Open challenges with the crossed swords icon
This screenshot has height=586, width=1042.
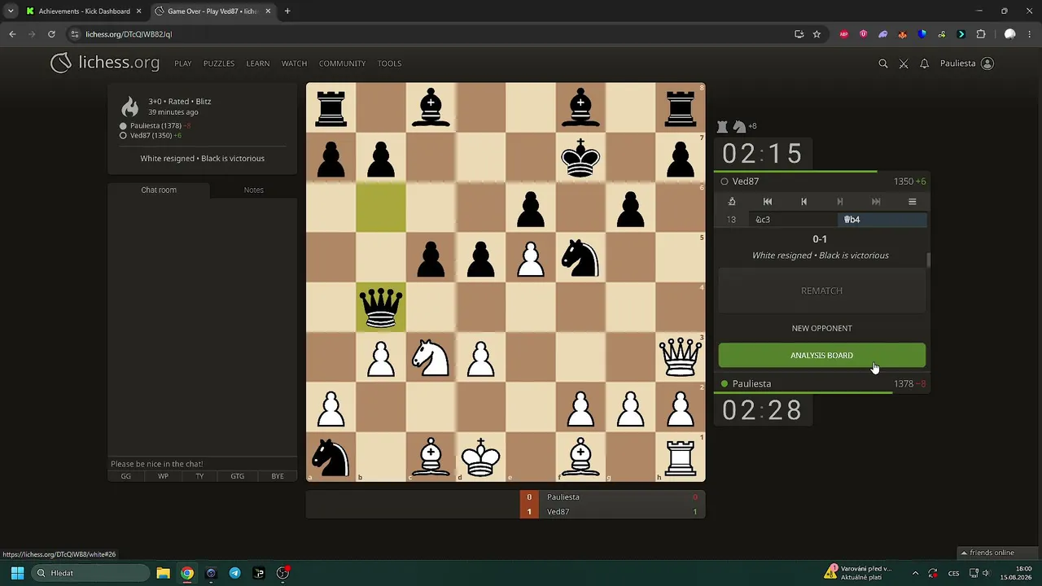[x=904, y=63]
